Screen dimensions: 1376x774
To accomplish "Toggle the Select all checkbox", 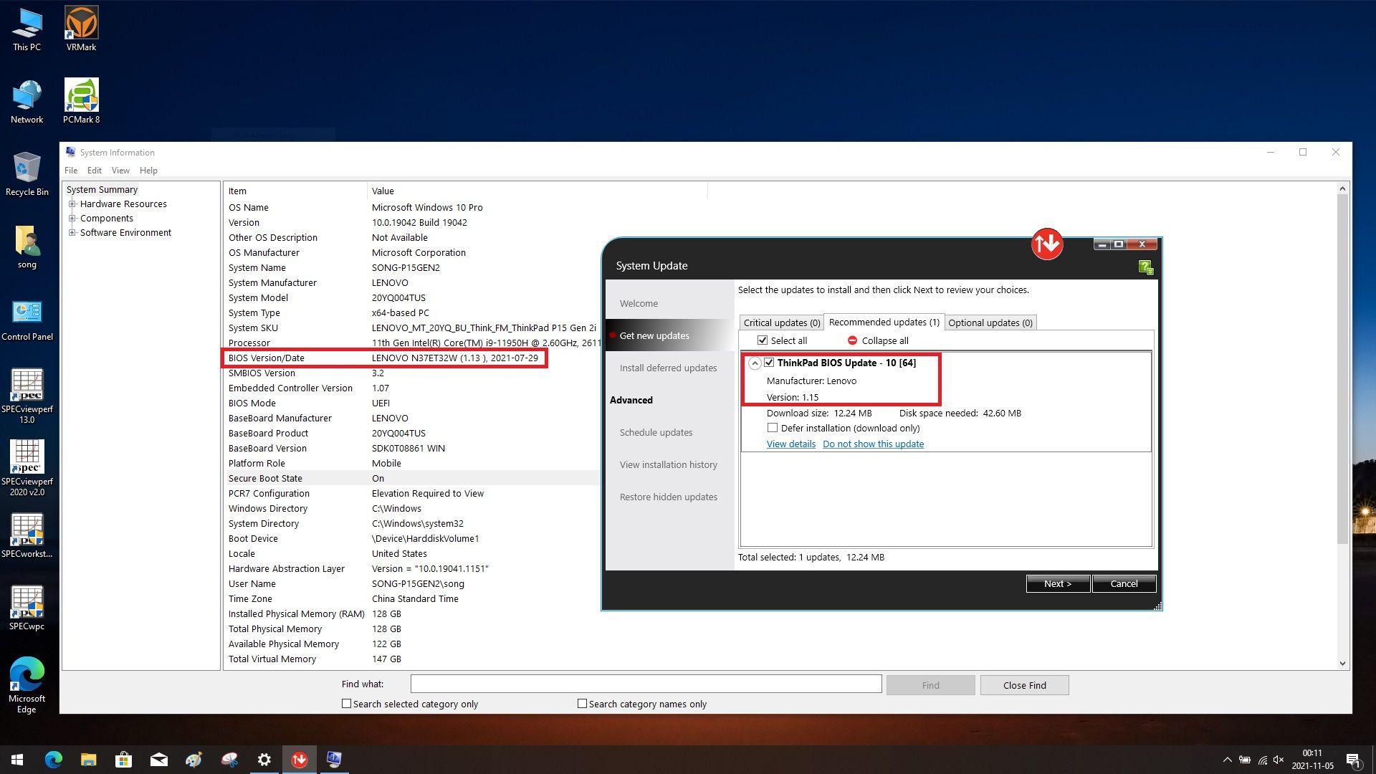I will [x=762, y=340].
